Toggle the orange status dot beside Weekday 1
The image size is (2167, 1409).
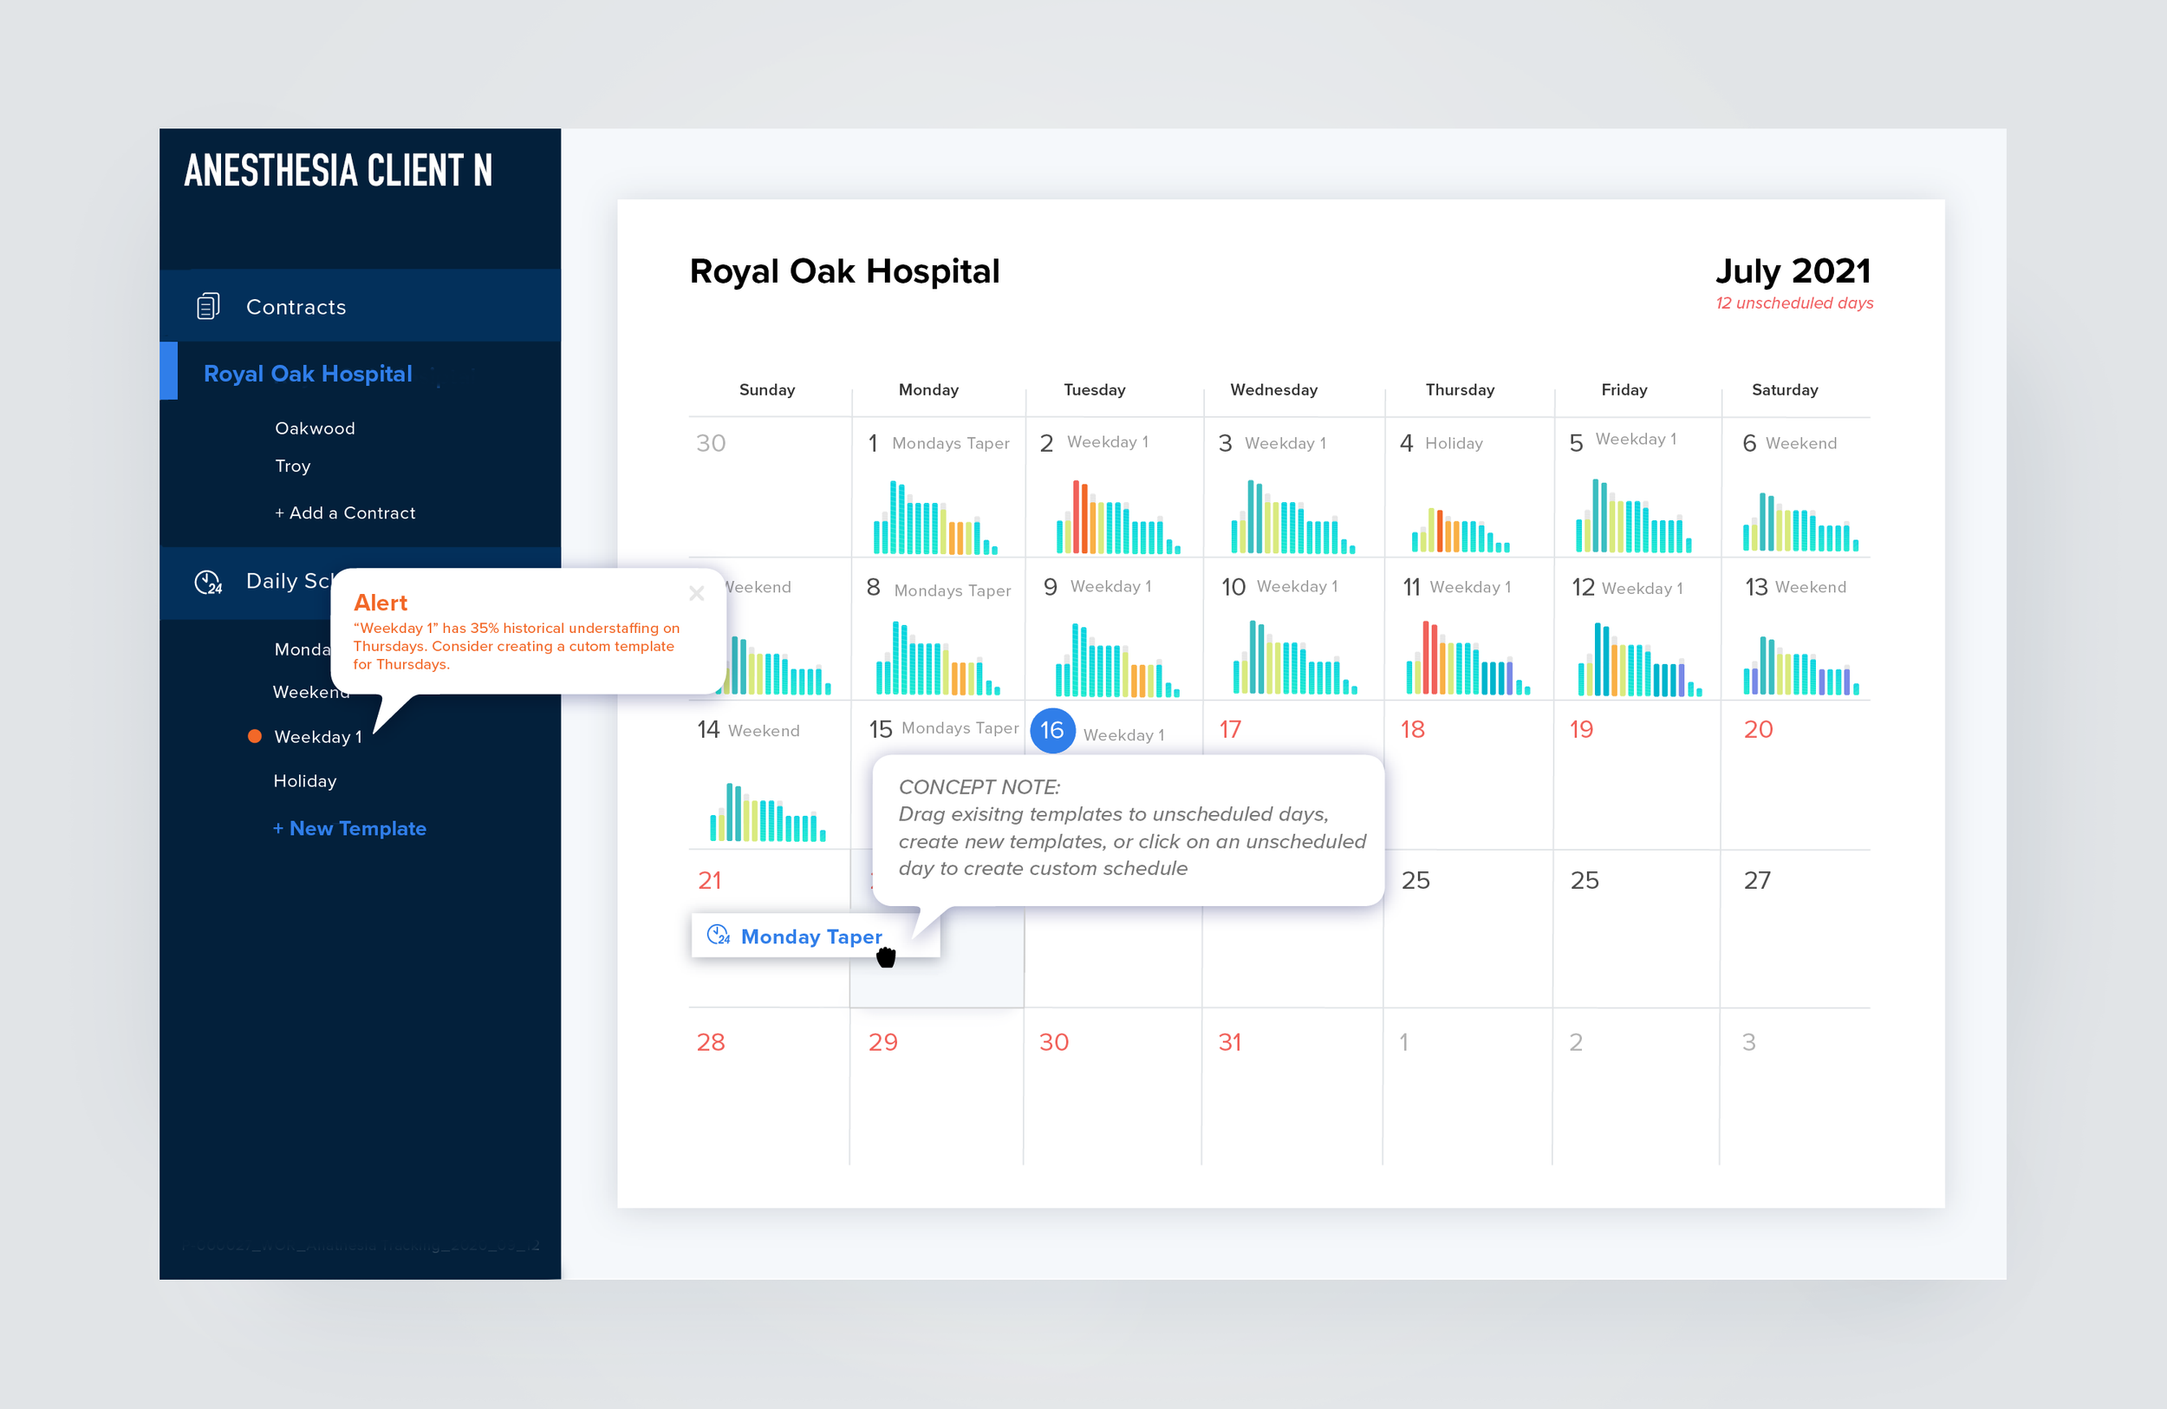[x=255, y=736]
